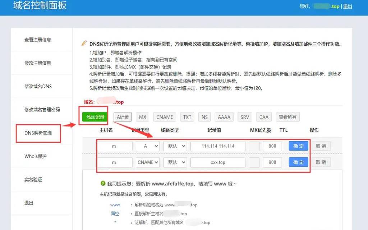Open record type dropdown showing CNAME
This screenshot has height=230, width=368.
click(x=148, y=162)
